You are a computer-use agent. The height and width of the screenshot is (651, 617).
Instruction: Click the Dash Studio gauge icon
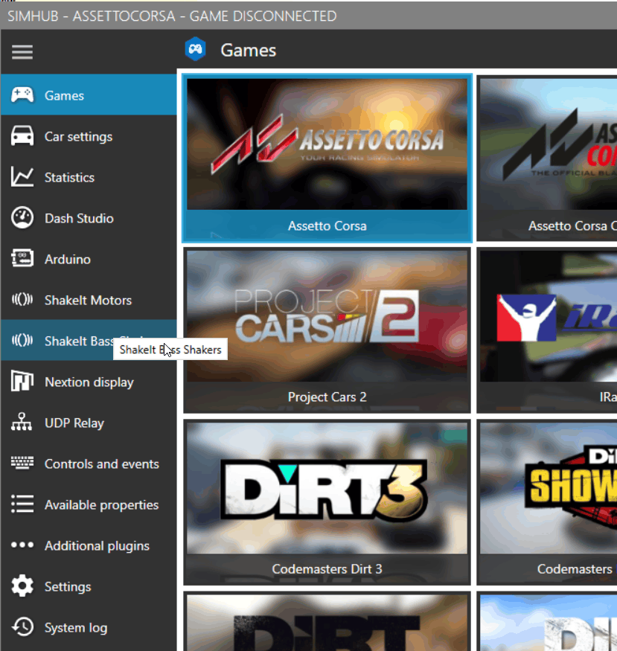click(x=22, y=217)
